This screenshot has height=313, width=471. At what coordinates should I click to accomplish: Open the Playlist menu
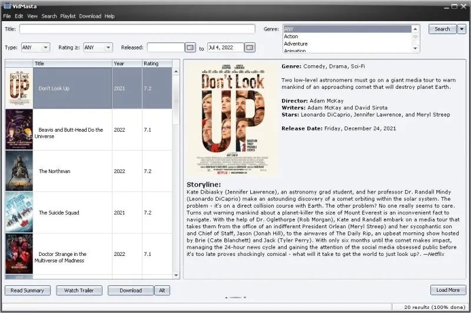click(68, 16)
